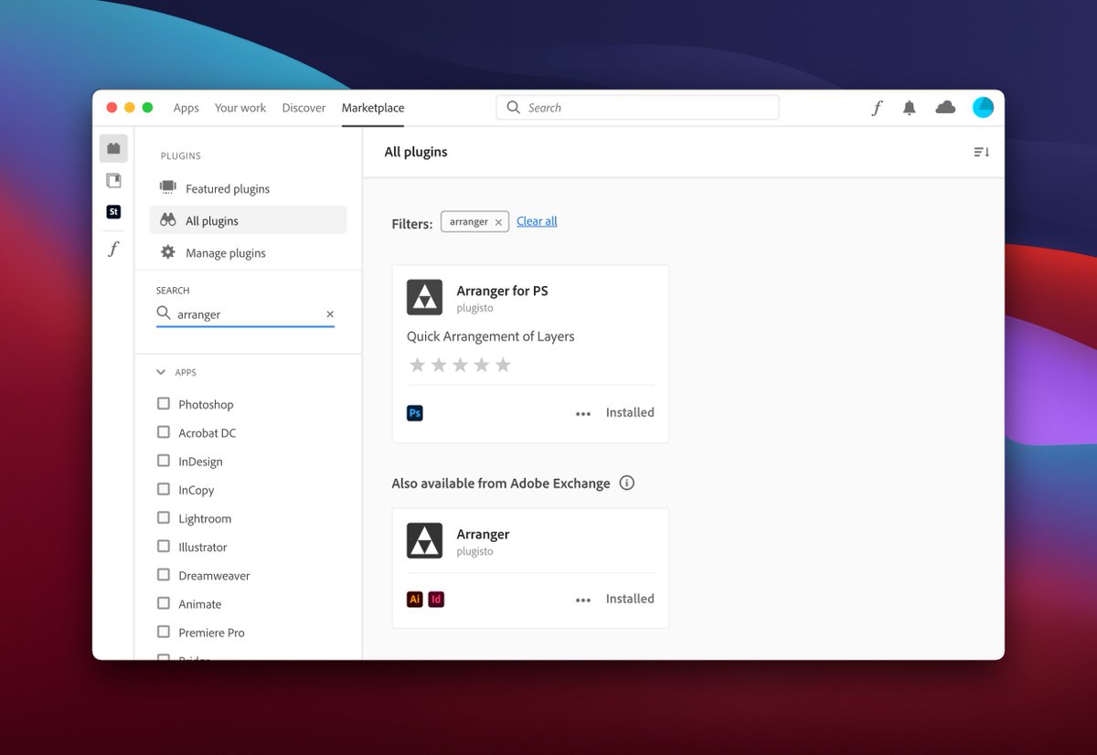Switch to the Your work tab
Screen dimensions: 1097x755
[x=240, y=108]
